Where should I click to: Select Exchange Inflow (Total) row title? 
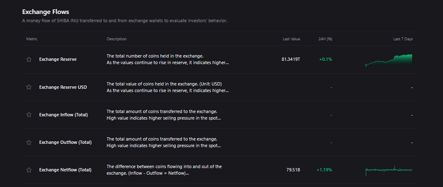pyautogui.click(x=63, y=115)
